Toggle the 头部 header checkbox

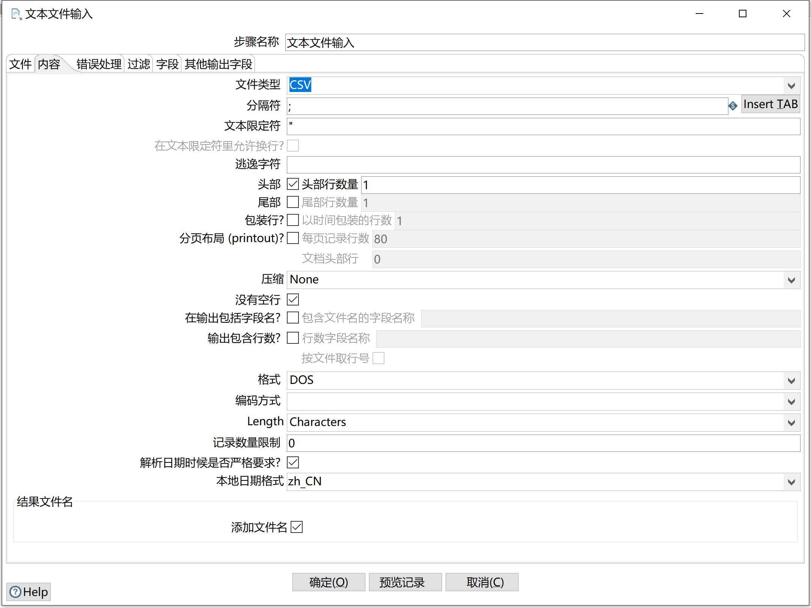pos(293,184)
